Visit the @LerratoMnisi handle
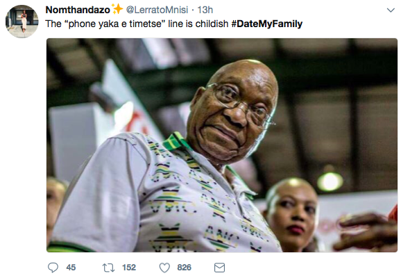This screenshot has width=401, height=278. 157,10
